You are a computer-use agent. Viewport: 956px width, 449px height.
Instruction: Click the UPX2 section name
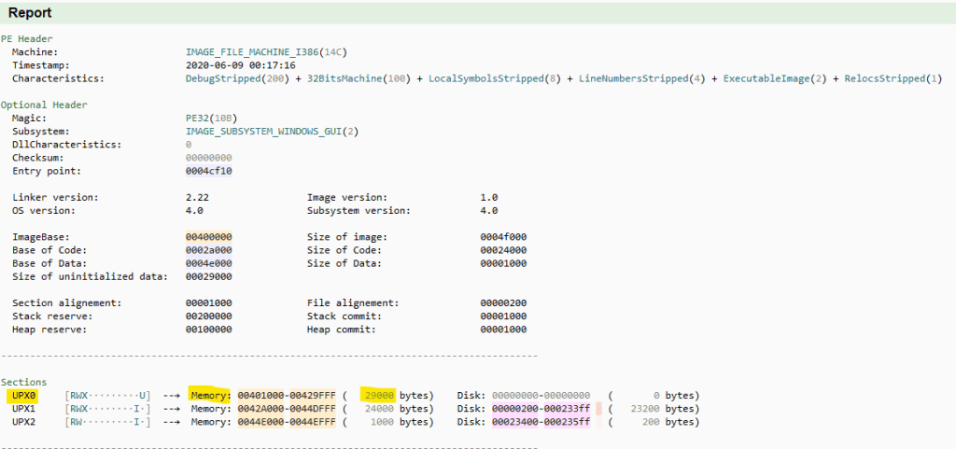(23, 422)
